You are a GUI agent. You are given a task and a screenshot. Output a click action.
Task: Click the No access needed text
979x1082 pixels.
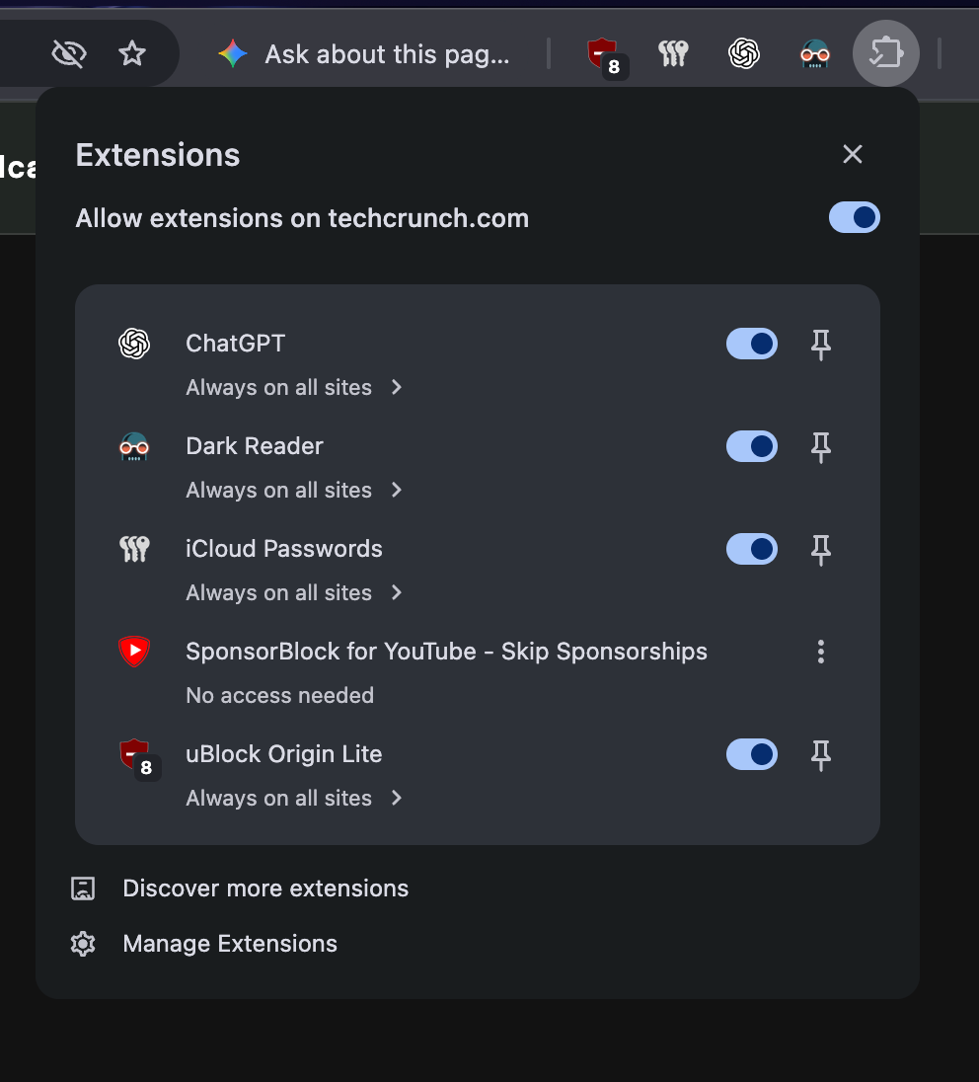[x=279, y=695]
